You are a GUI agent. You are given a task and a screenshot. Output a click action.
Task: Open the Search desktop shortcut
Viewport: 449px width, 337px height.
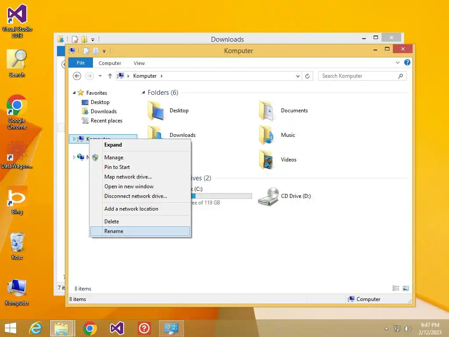(x=17, y=63)
